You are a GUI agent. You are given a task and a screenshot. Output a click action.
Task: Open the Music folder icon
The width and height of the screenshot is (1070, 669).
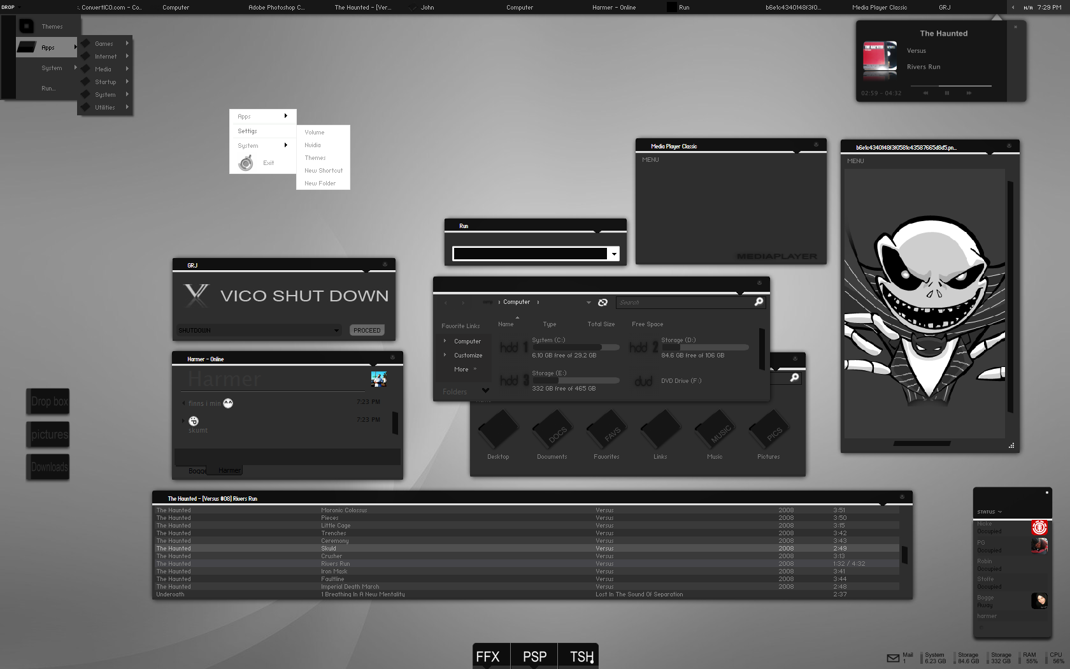click(x=715, y=430)
